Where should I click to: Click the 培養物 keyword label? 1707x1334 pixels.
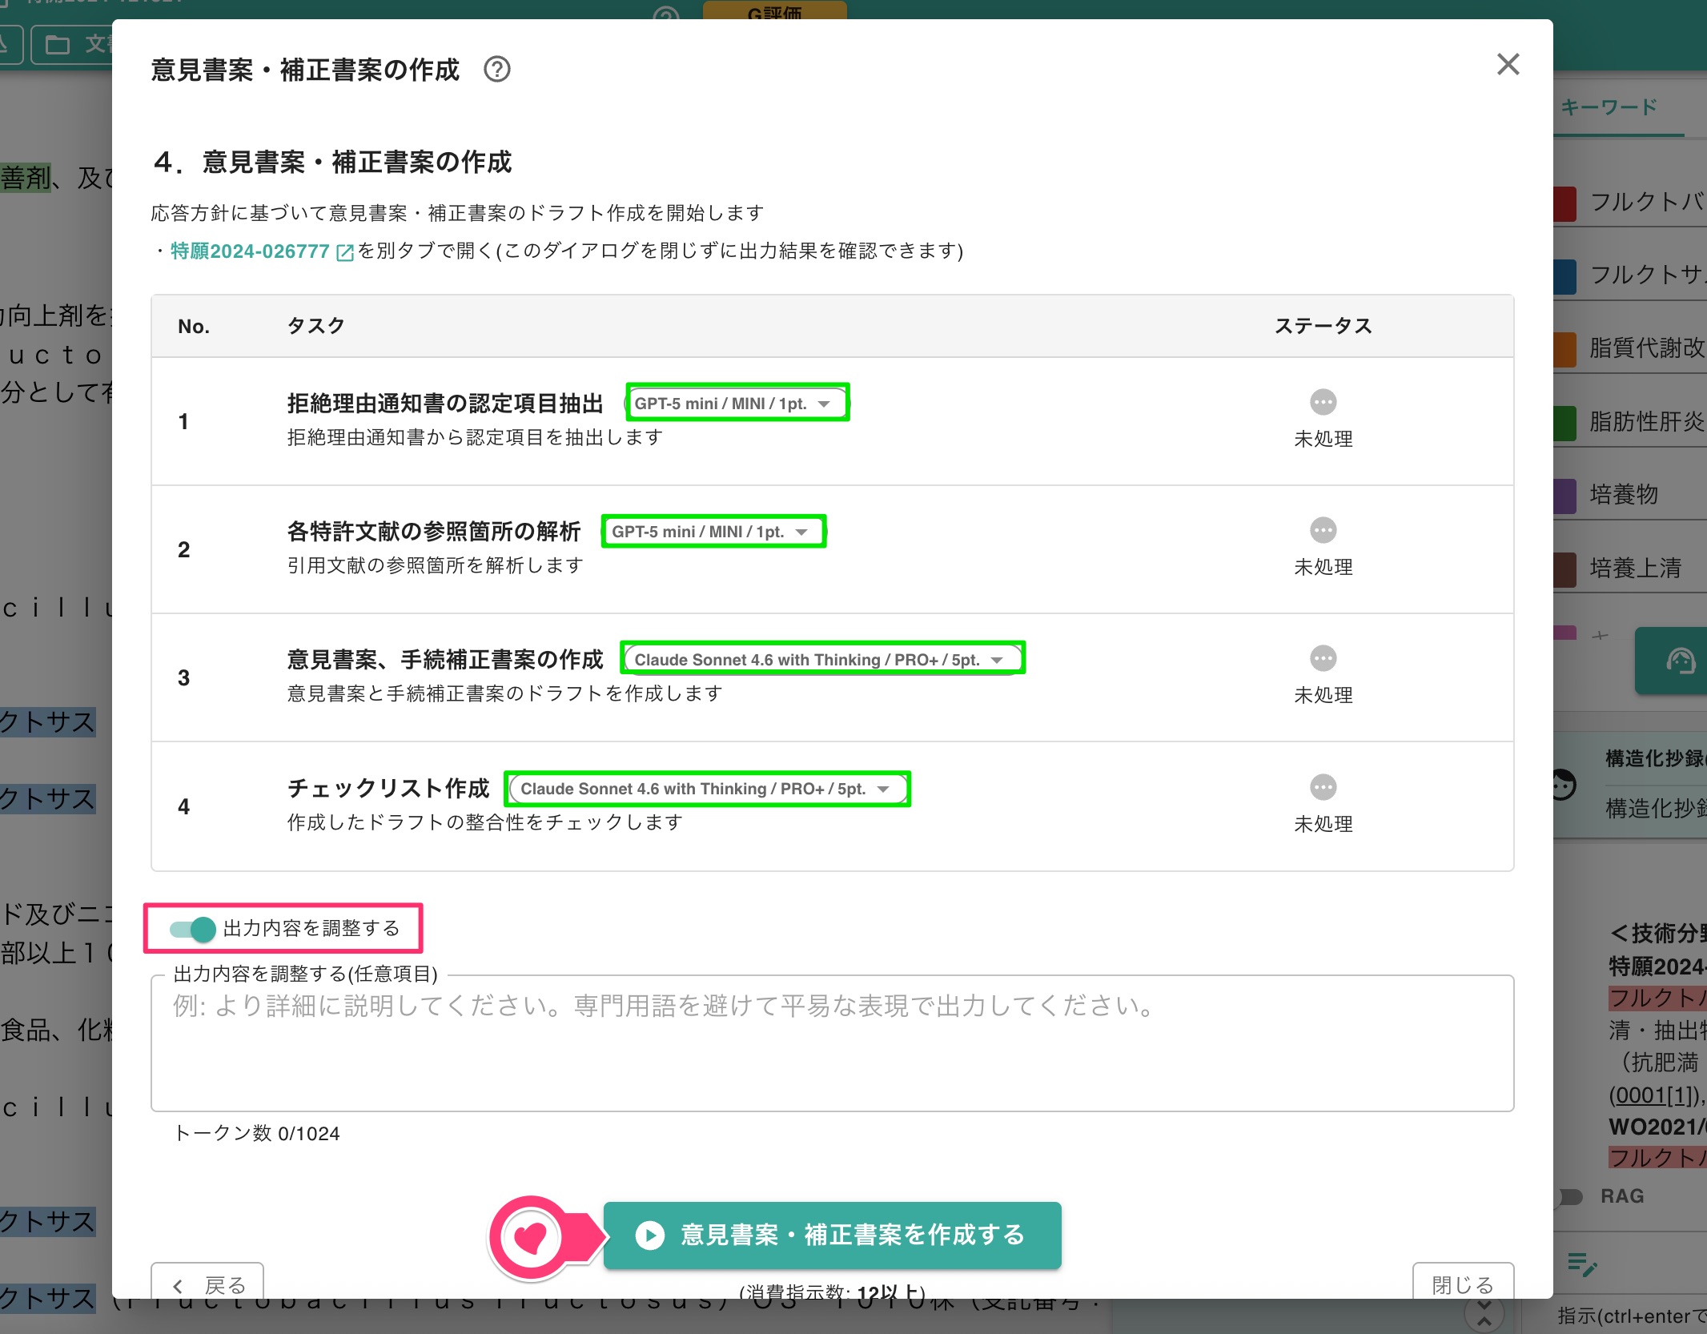pyautogui.click(x=1624, y=495)
